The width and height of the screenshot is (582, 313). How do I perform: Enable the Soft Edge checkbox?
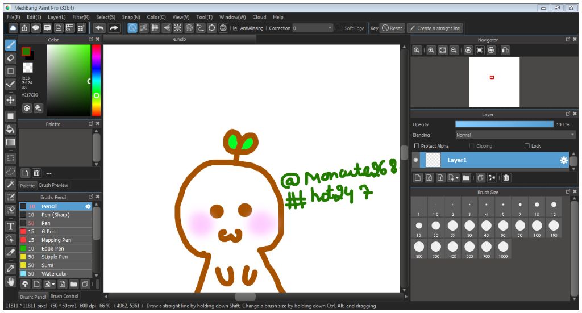(x=340, y=28)
